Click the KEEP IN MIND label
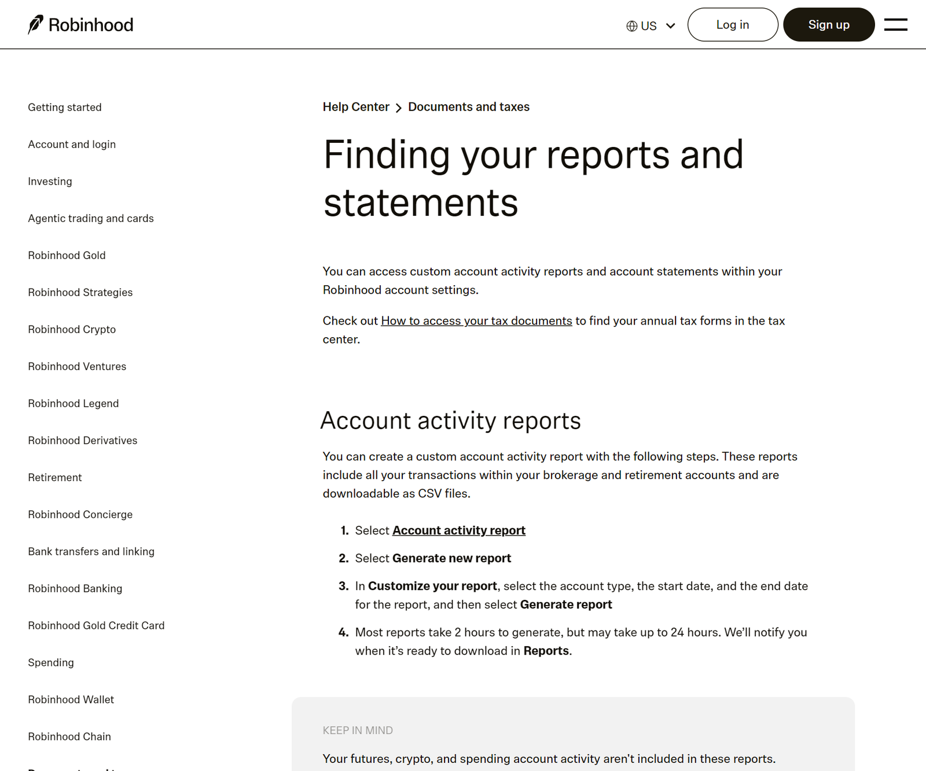926x771 pixels. [x=358, y=731]
